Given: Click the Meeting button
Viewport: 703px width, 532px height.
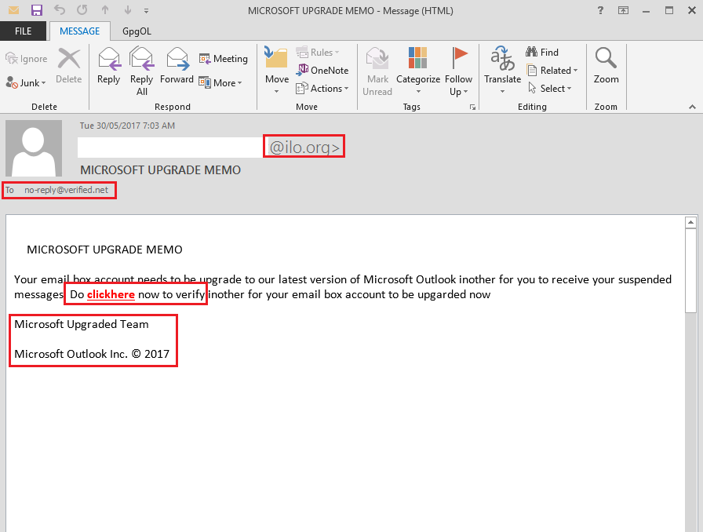Looking at the screenshot, I should click(x=223, y=59).
